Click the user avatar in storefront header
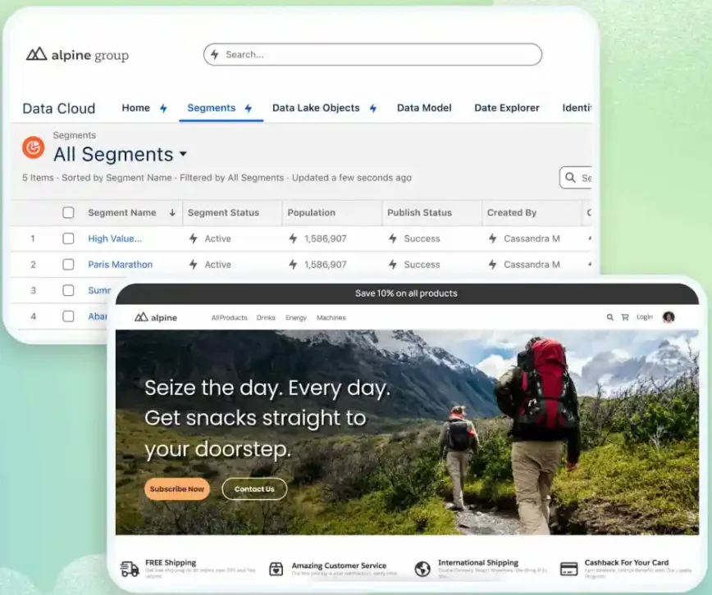Image resolution: width=712 pixels, height=595 pixels. pos(669,317)
